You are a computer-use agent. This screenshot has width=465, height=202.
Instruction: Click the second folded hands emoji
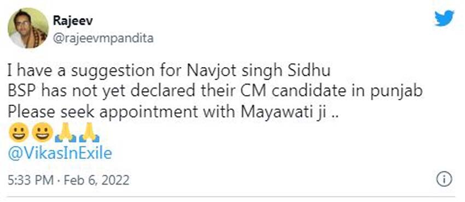[89, 133]
